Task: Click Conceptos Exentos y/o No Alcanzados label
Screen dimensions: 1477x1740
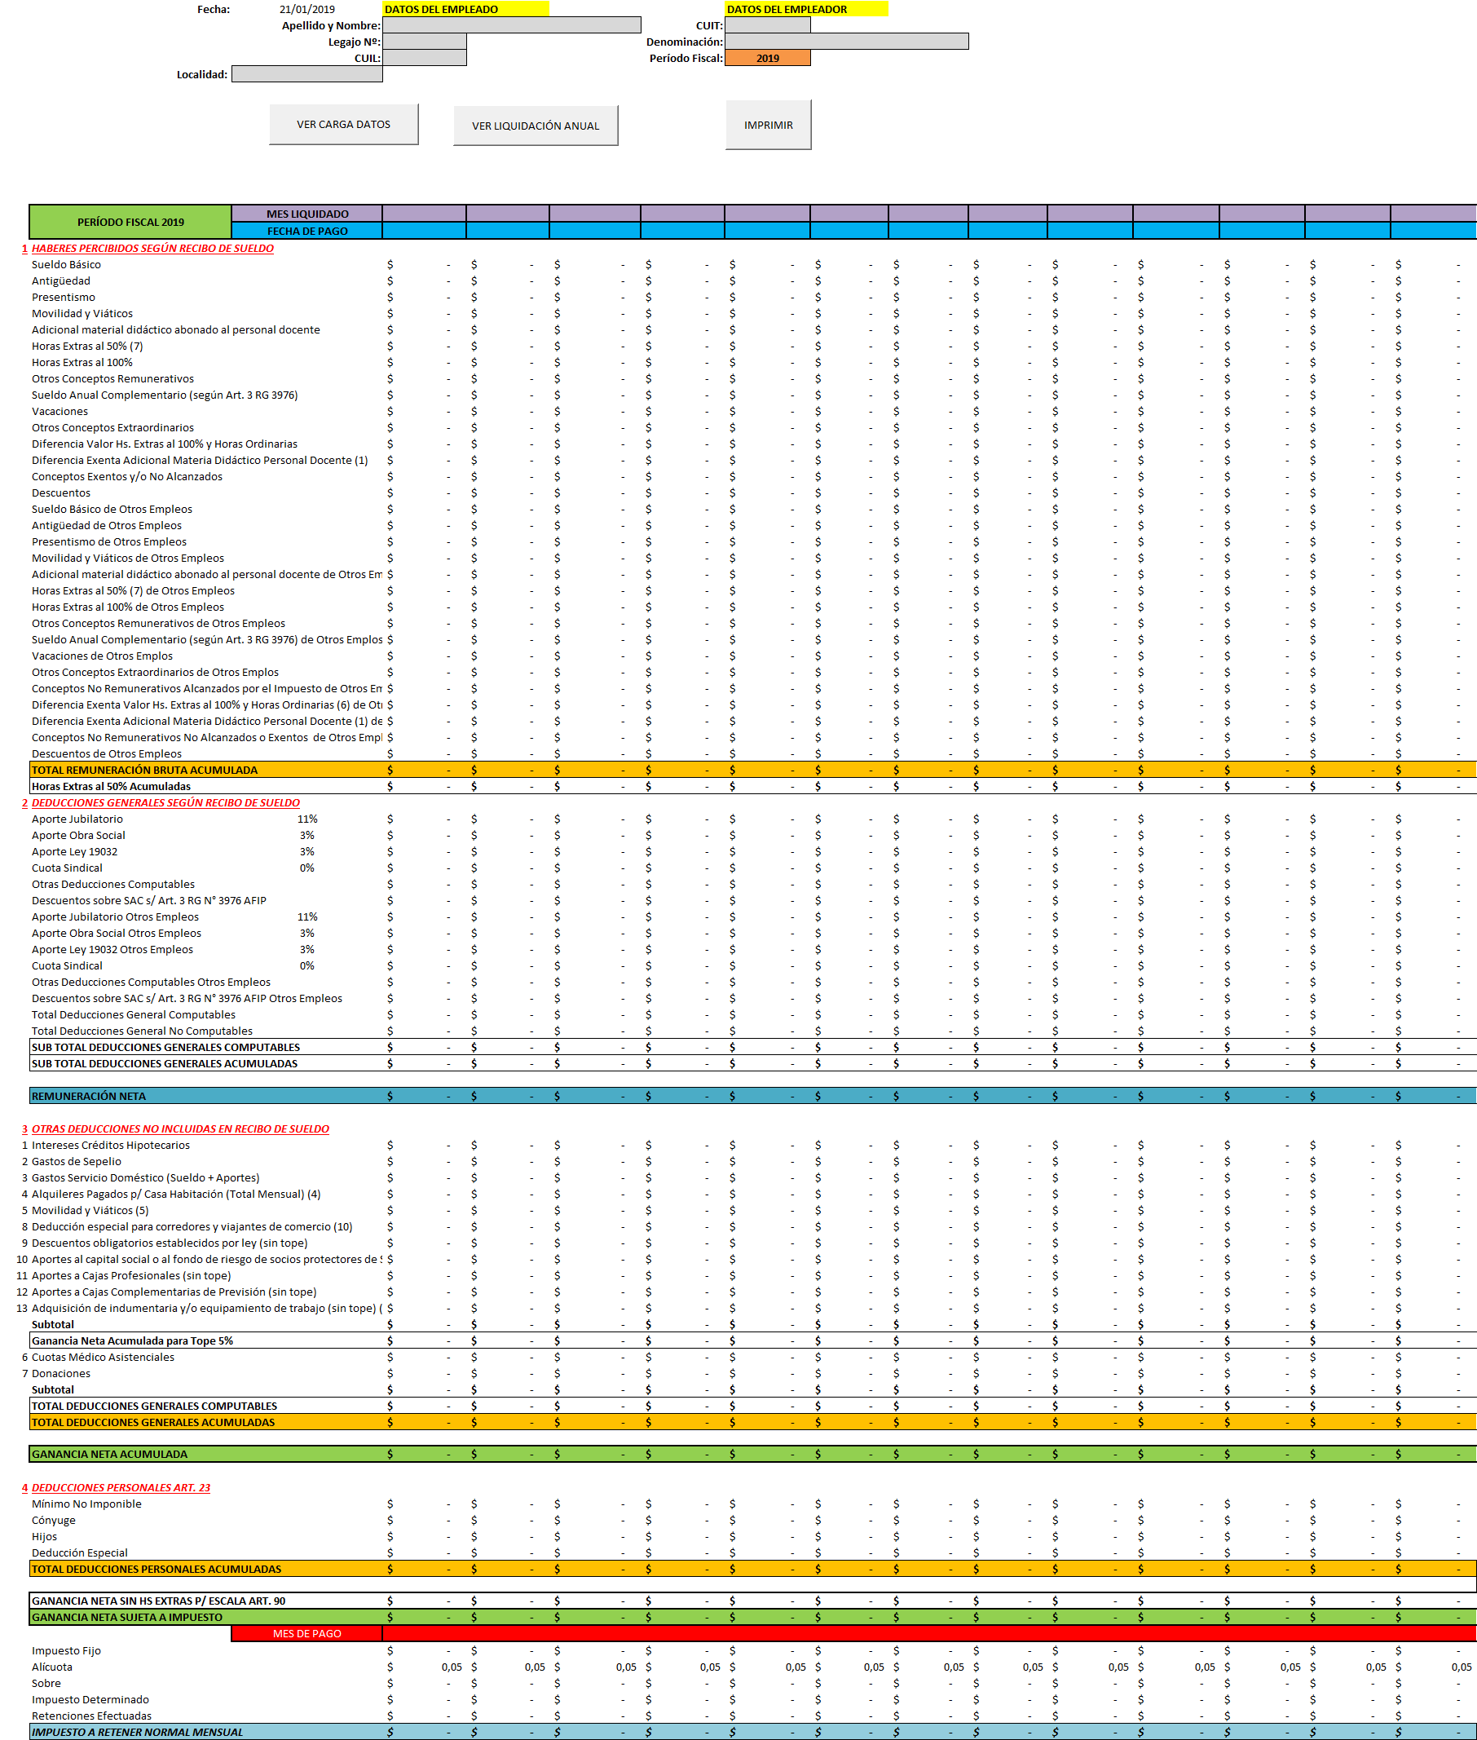Action: [x=127, y=476]
